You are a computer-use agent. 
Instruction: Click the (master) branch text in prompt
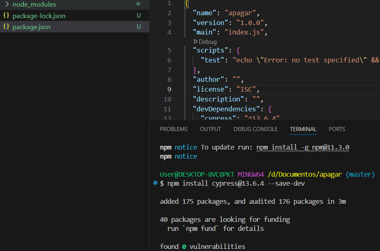click(360, 175)
